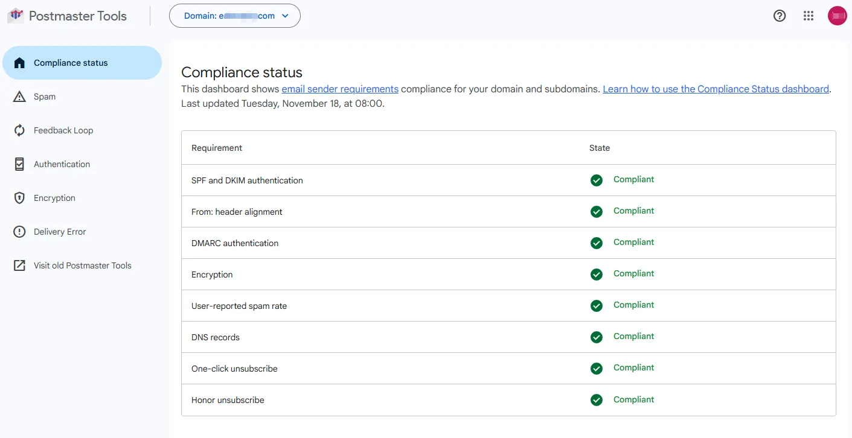Click the Postmaster Tools logo
The width and height of the screenshot is (852, 438).
click(15, 16)
